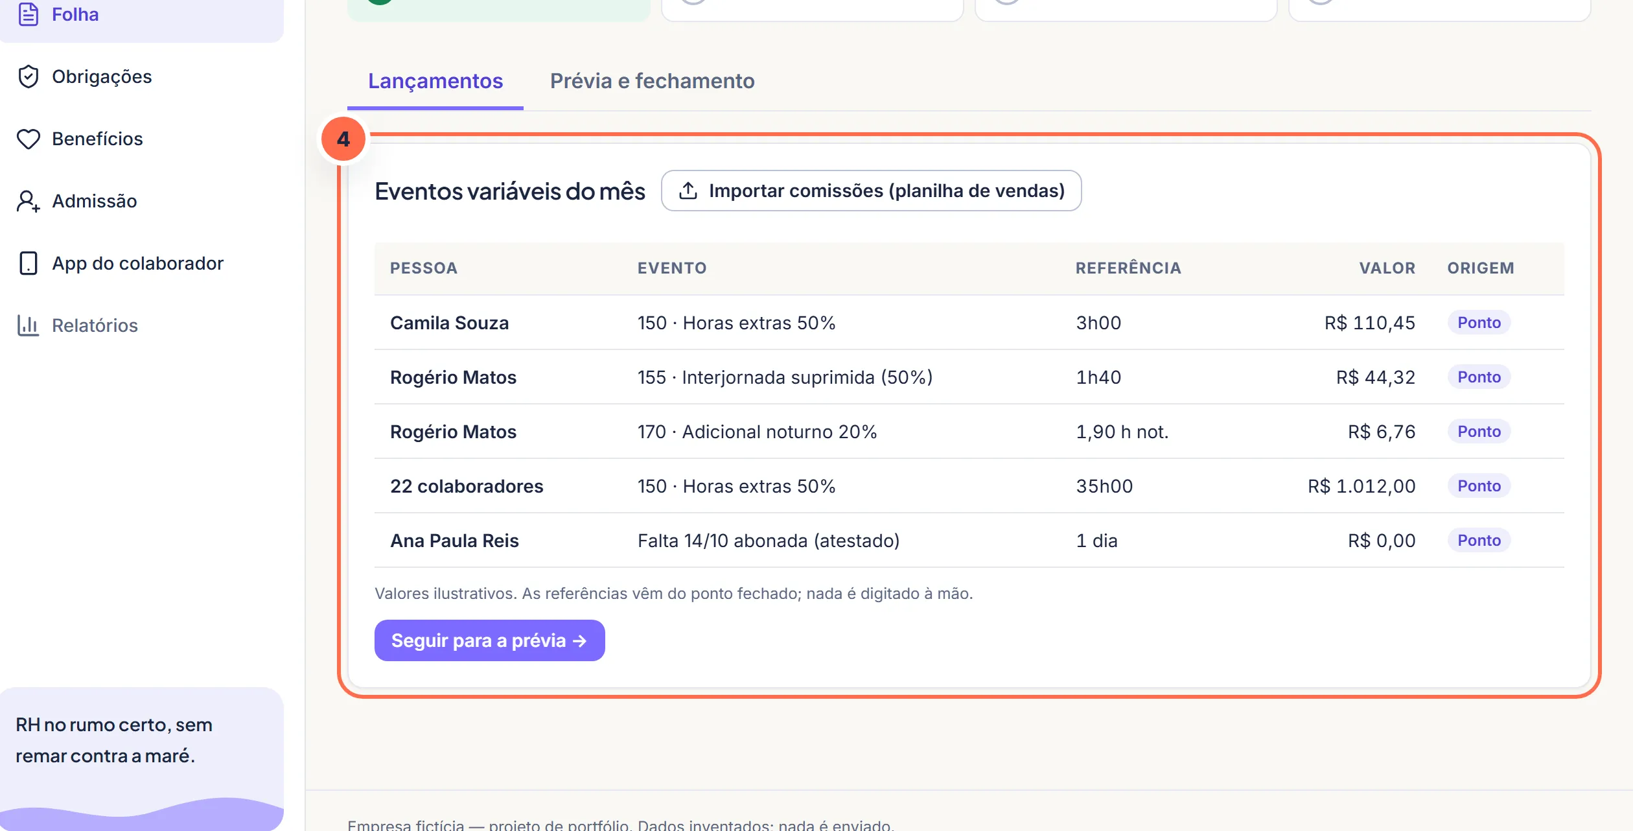Click the EVENTO column header
The width and height of the screenshot is (1633, 831).
672,268
